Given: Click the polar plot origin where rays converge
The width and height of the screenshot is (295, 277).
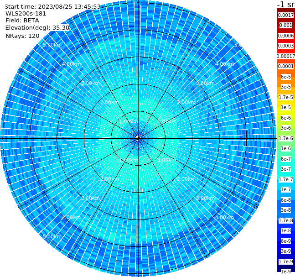Looking at the screenshot, I should [x=138, y=138].
